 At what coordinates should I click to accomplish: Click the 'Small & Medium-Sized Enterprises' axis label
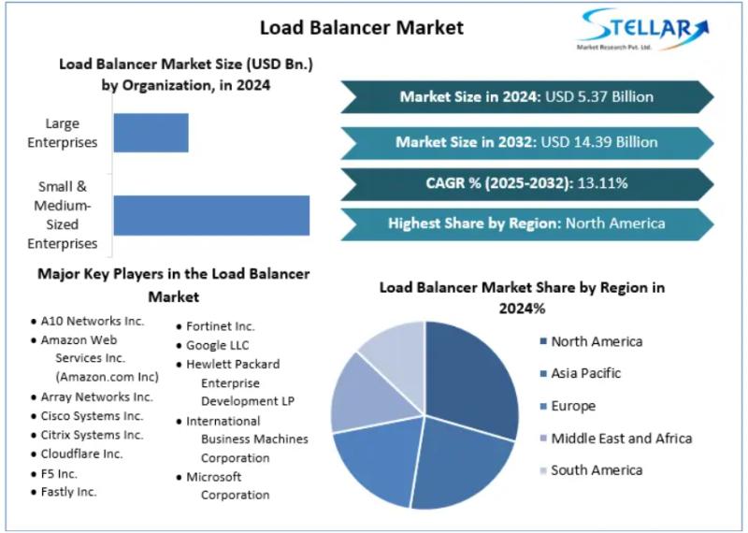(x=63, y=215)
